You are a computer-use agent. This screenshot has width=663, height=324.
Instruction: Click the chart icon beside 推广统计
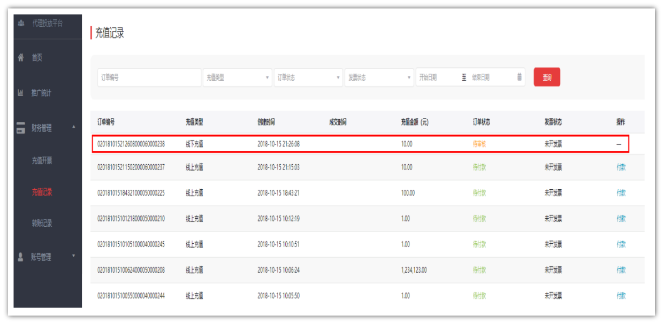(21, 93)
